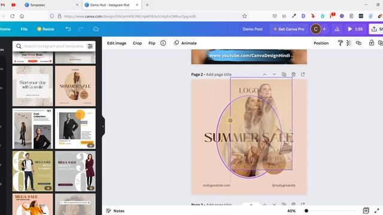This screenshot has height=215, width=383.
Task: Click the cloud save status icon
Action: coord(96,29)
